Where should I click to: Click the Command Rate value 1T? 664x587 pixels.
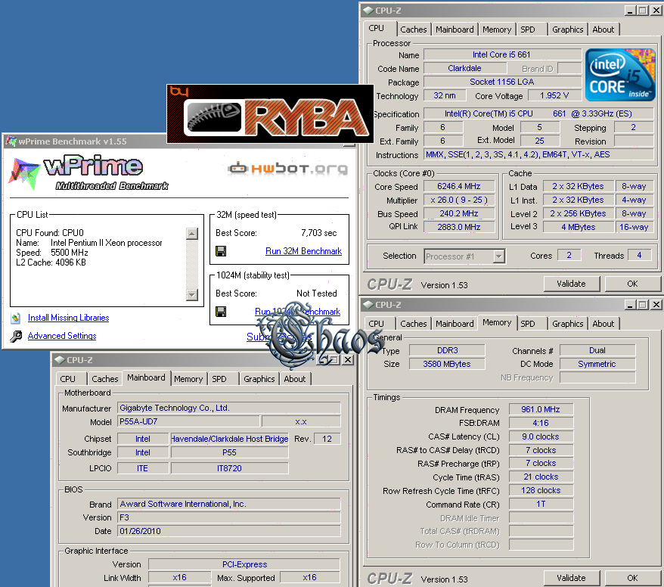tap(541, 505)
